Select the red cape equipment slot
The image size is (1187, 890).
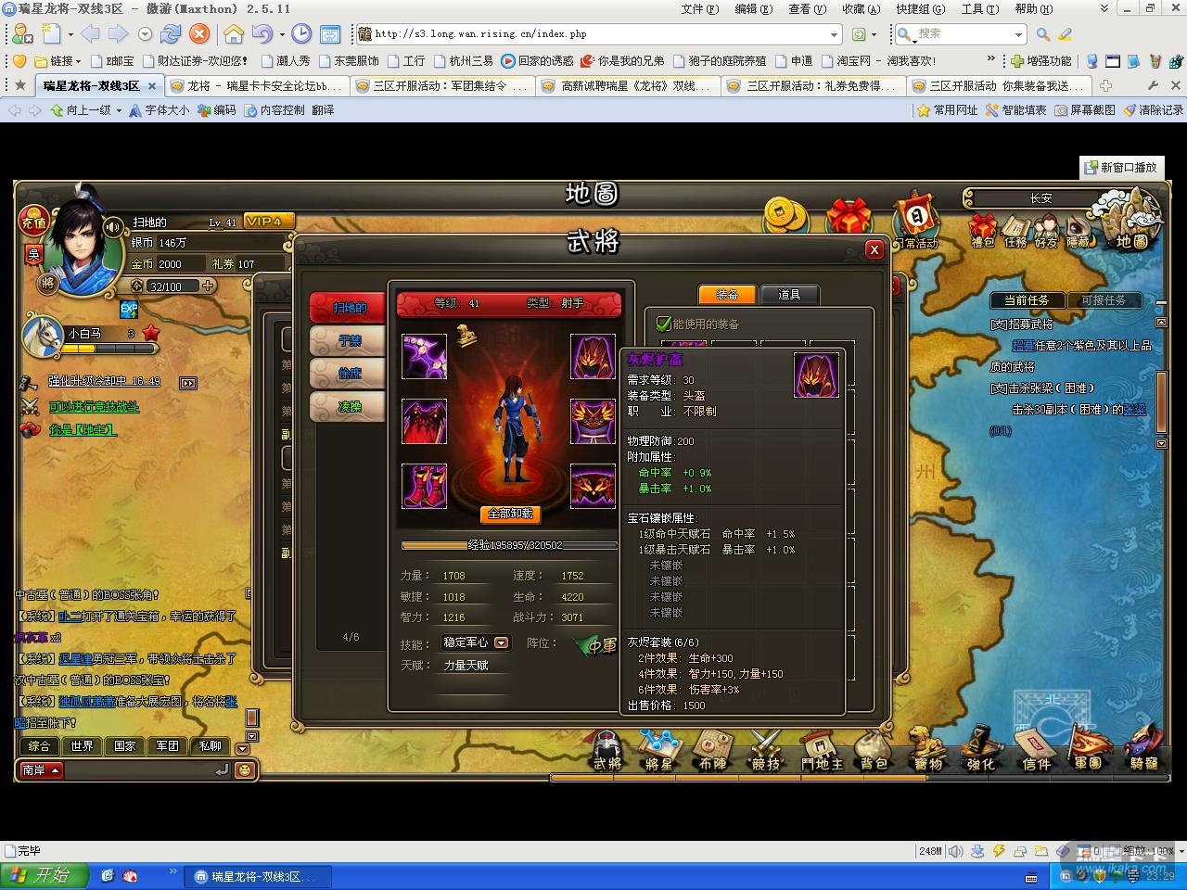pyautogui.click(x=424, y=421)
